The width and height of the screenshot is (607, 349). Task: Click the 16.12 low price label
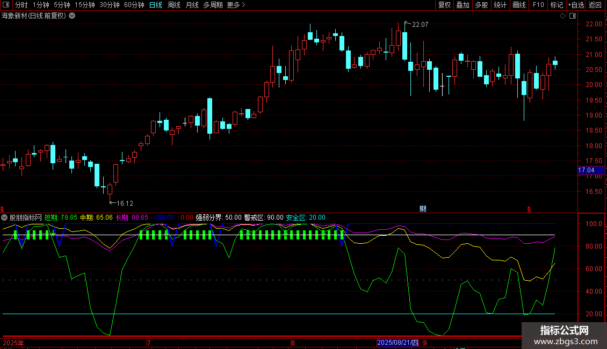tap(125, 203)
